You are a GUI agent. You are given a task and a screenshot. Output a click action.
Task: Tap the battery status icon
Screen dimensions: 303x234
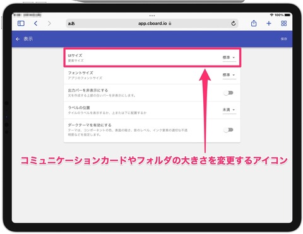(x=287, y=15)
